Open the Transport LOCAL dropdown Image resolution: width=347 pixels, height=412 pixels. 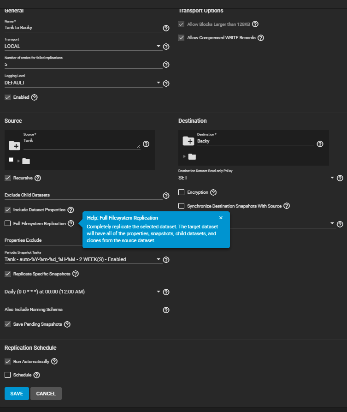[x=83, y=46]
